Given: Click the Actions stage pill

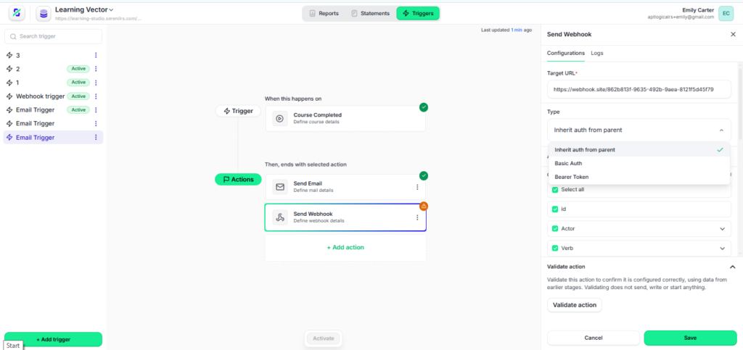Looking at the screenshot, I should tap(238, 179).
